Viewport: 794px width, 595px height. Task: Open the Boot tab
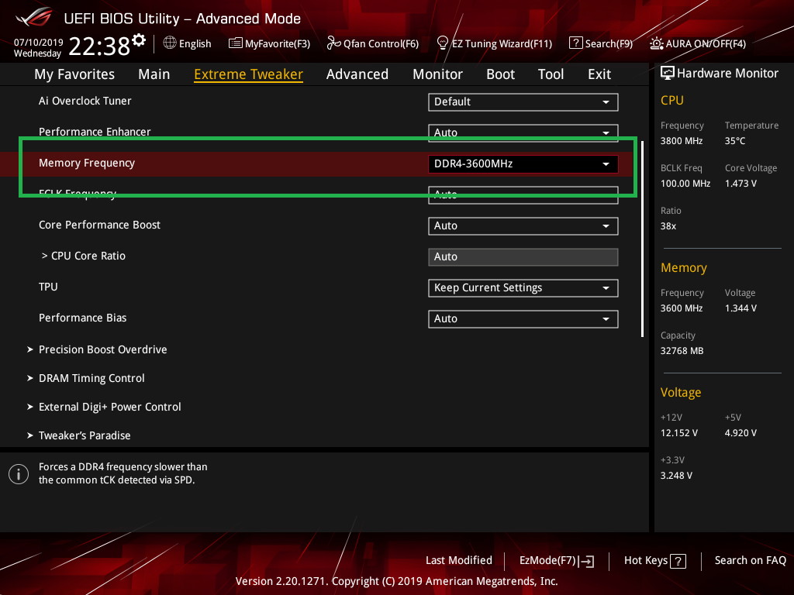click(x=500, y=74)
